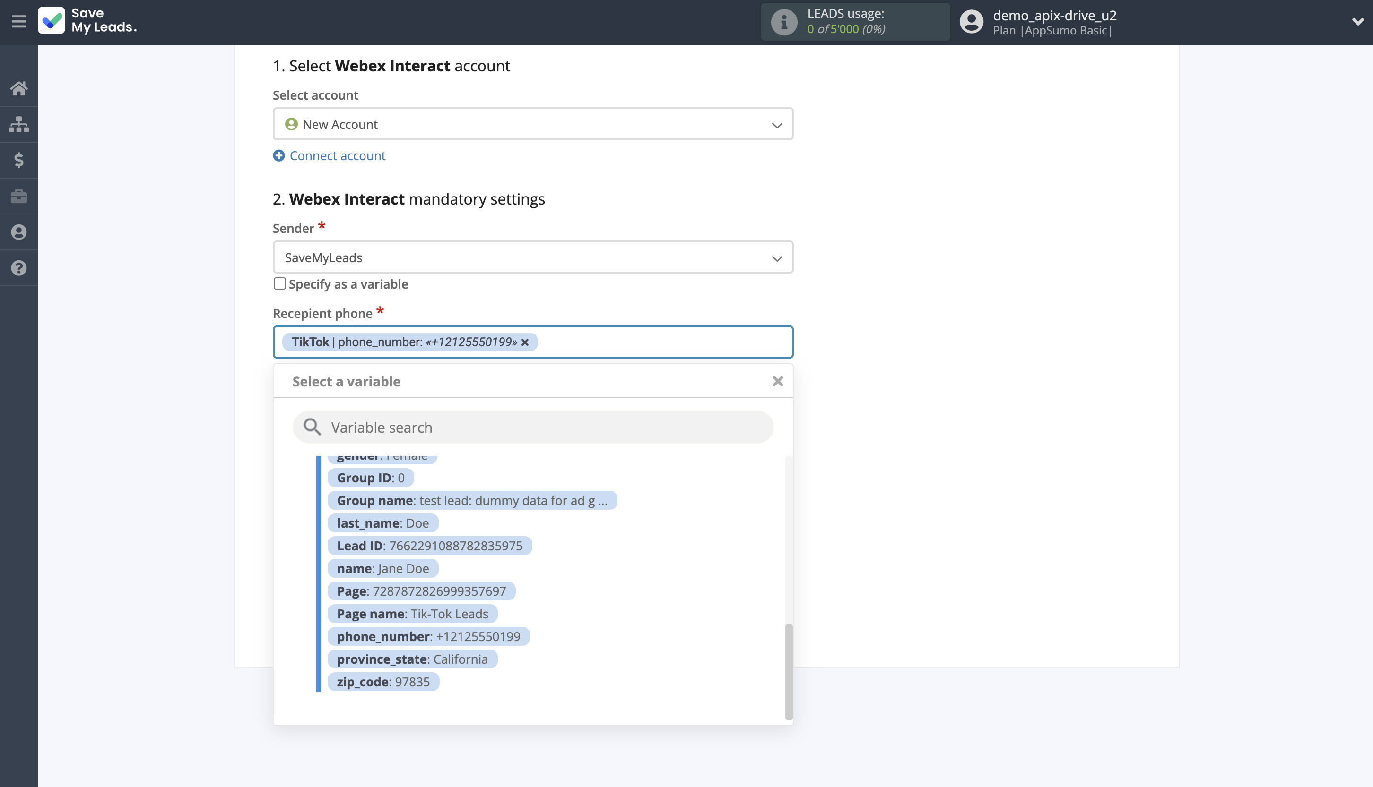The height and width of the screenshot is (787, 1373).
Task: Select the province_state: California variable
Action: (x=412, y=659)
